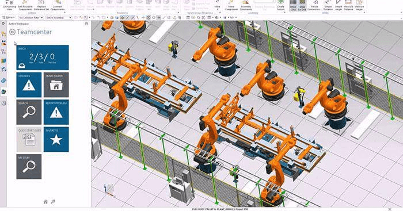Toggle Snap to Grid

(x=302, y=5)
